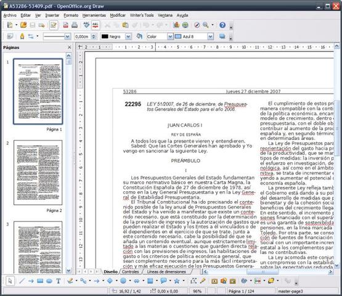Open the Navigator compass icon
Viewport: 342px width, 296px height.
(x=197, y=25)
